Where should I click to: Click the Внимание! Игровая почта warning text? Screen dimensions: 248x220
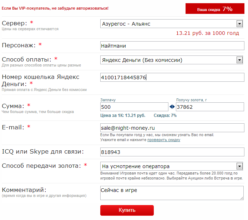coord(171,176)
